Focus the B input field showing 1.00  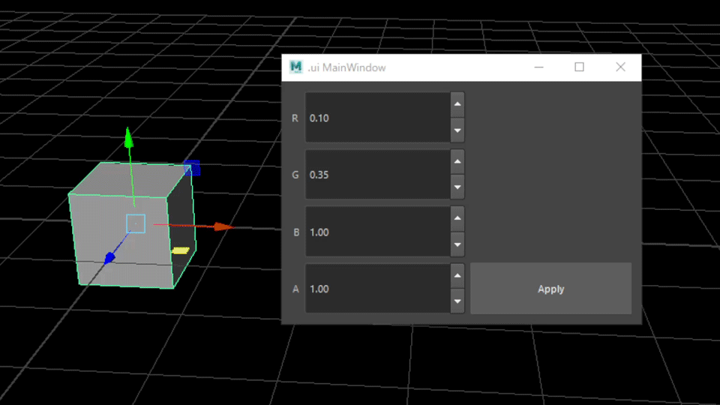click(x=376, y=232)
